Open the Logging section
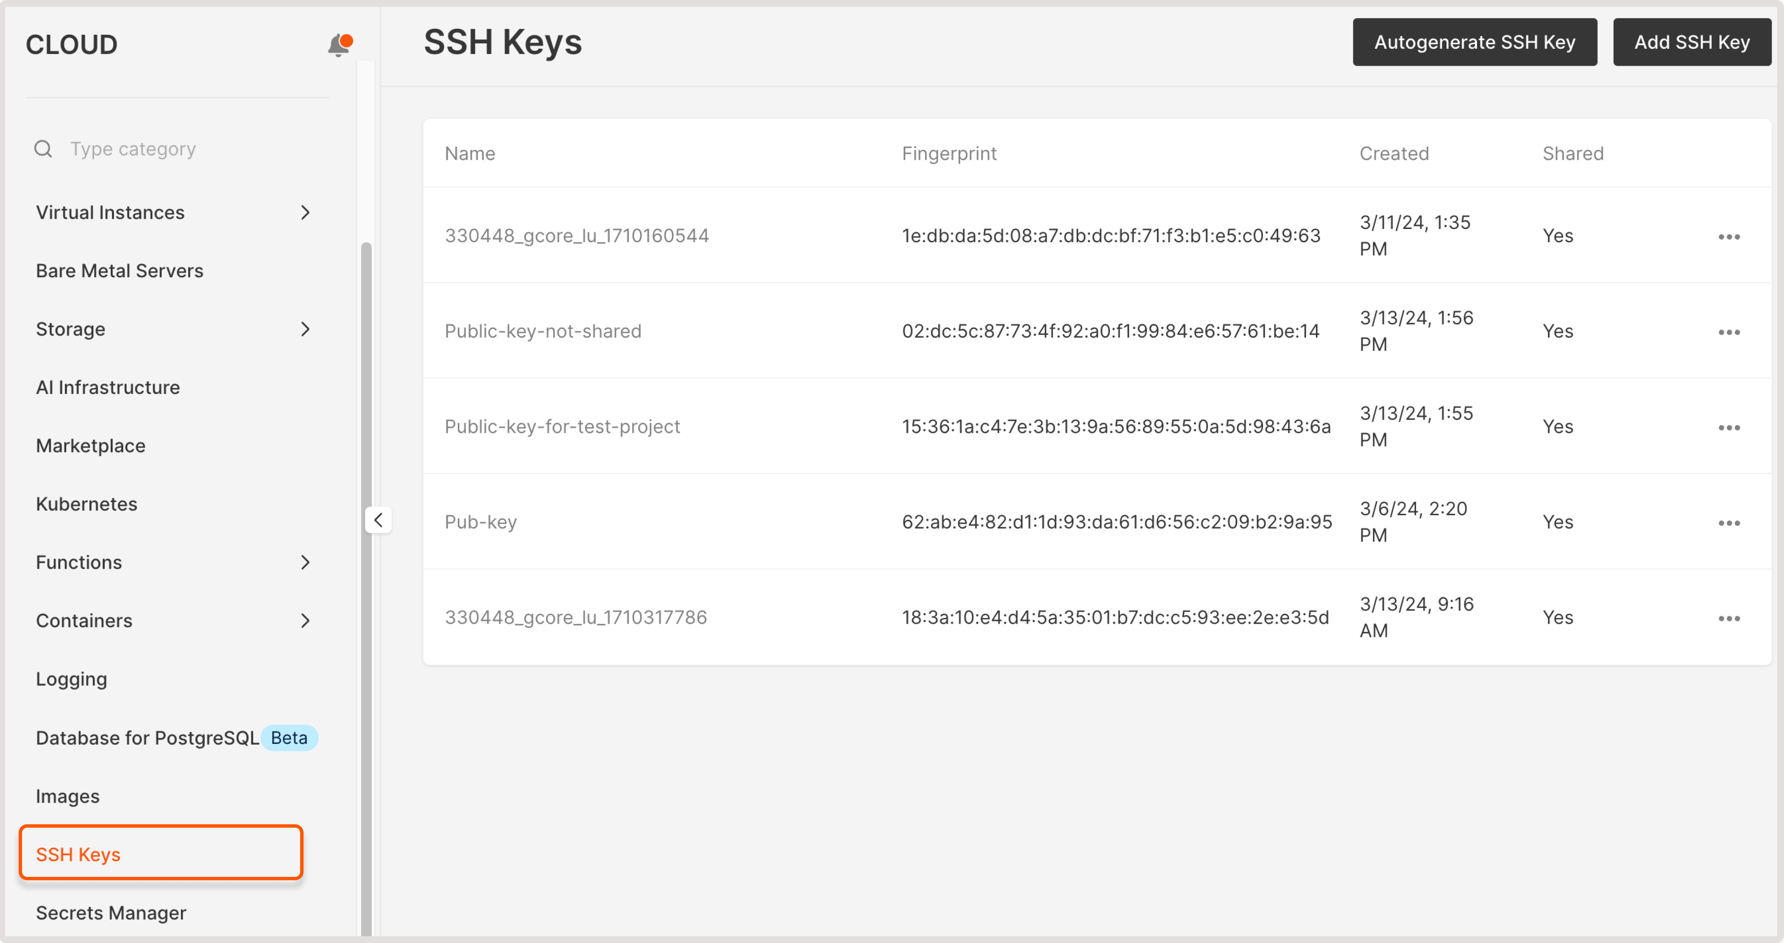 pyautogui.click(x=71, y=679)
